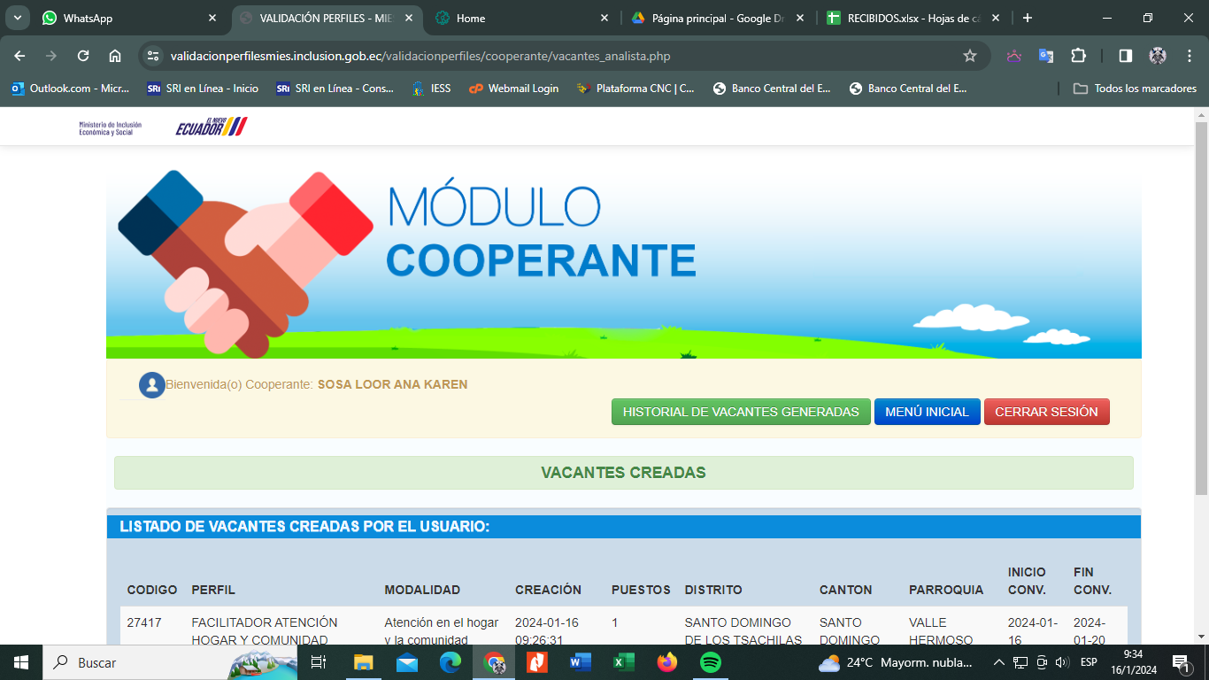1209x680 pixels.
Task: Bookmark this page with star icon
Action: click(969, 56)
